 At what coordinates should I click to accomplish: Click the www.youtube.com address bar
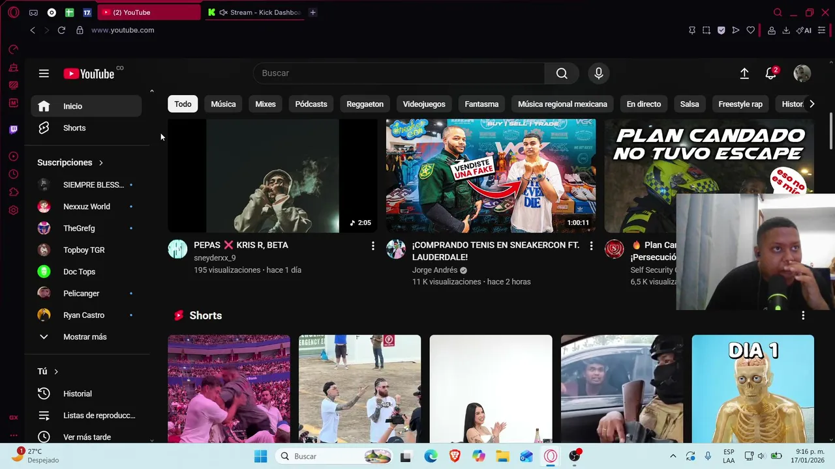123,30
